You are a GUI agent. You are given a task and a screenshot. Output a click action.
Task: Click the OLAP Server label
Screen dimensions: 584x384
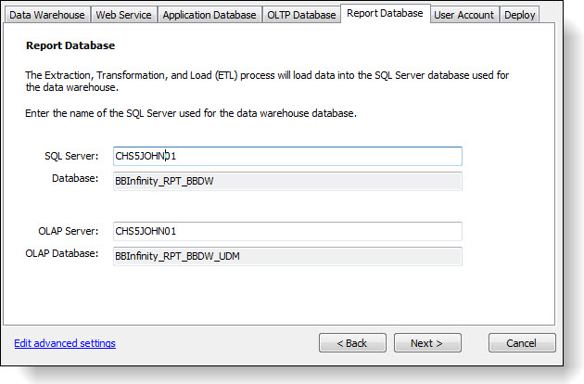click(x=69, y=231)
